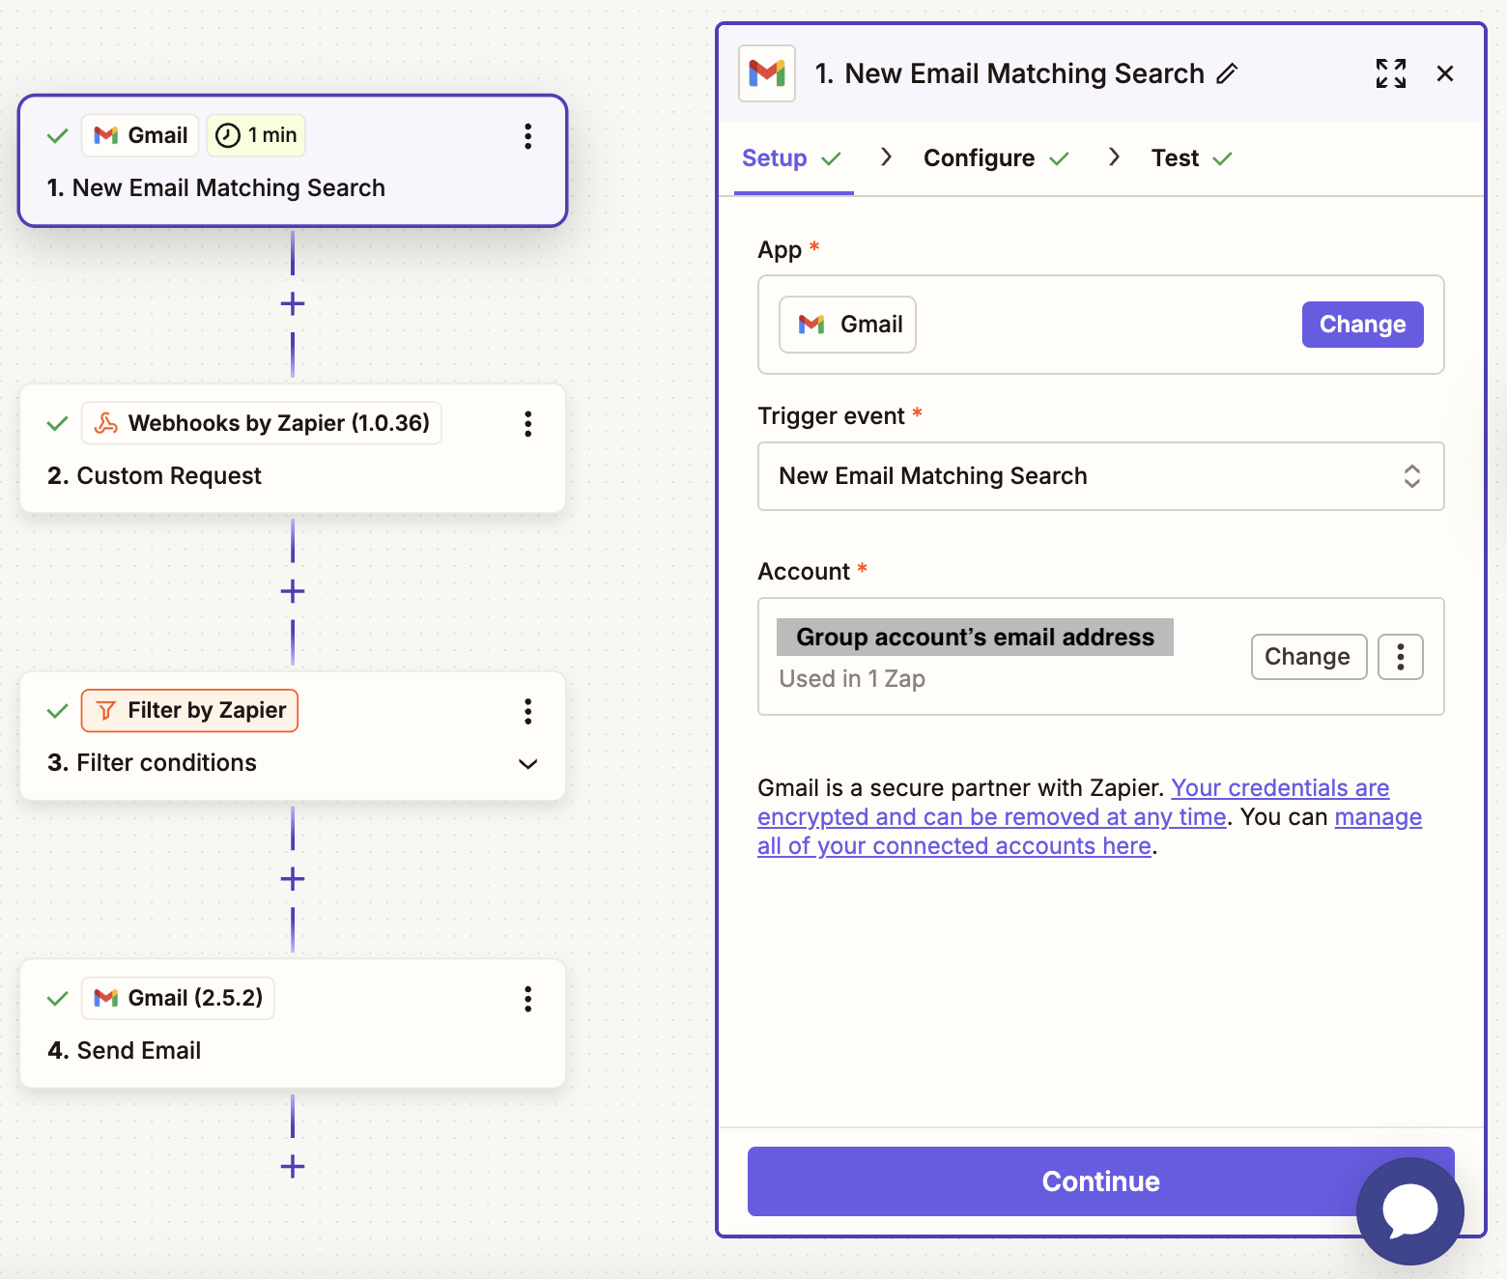
Task: Click the plus icon below step 1
Action: tap(292, 303)
